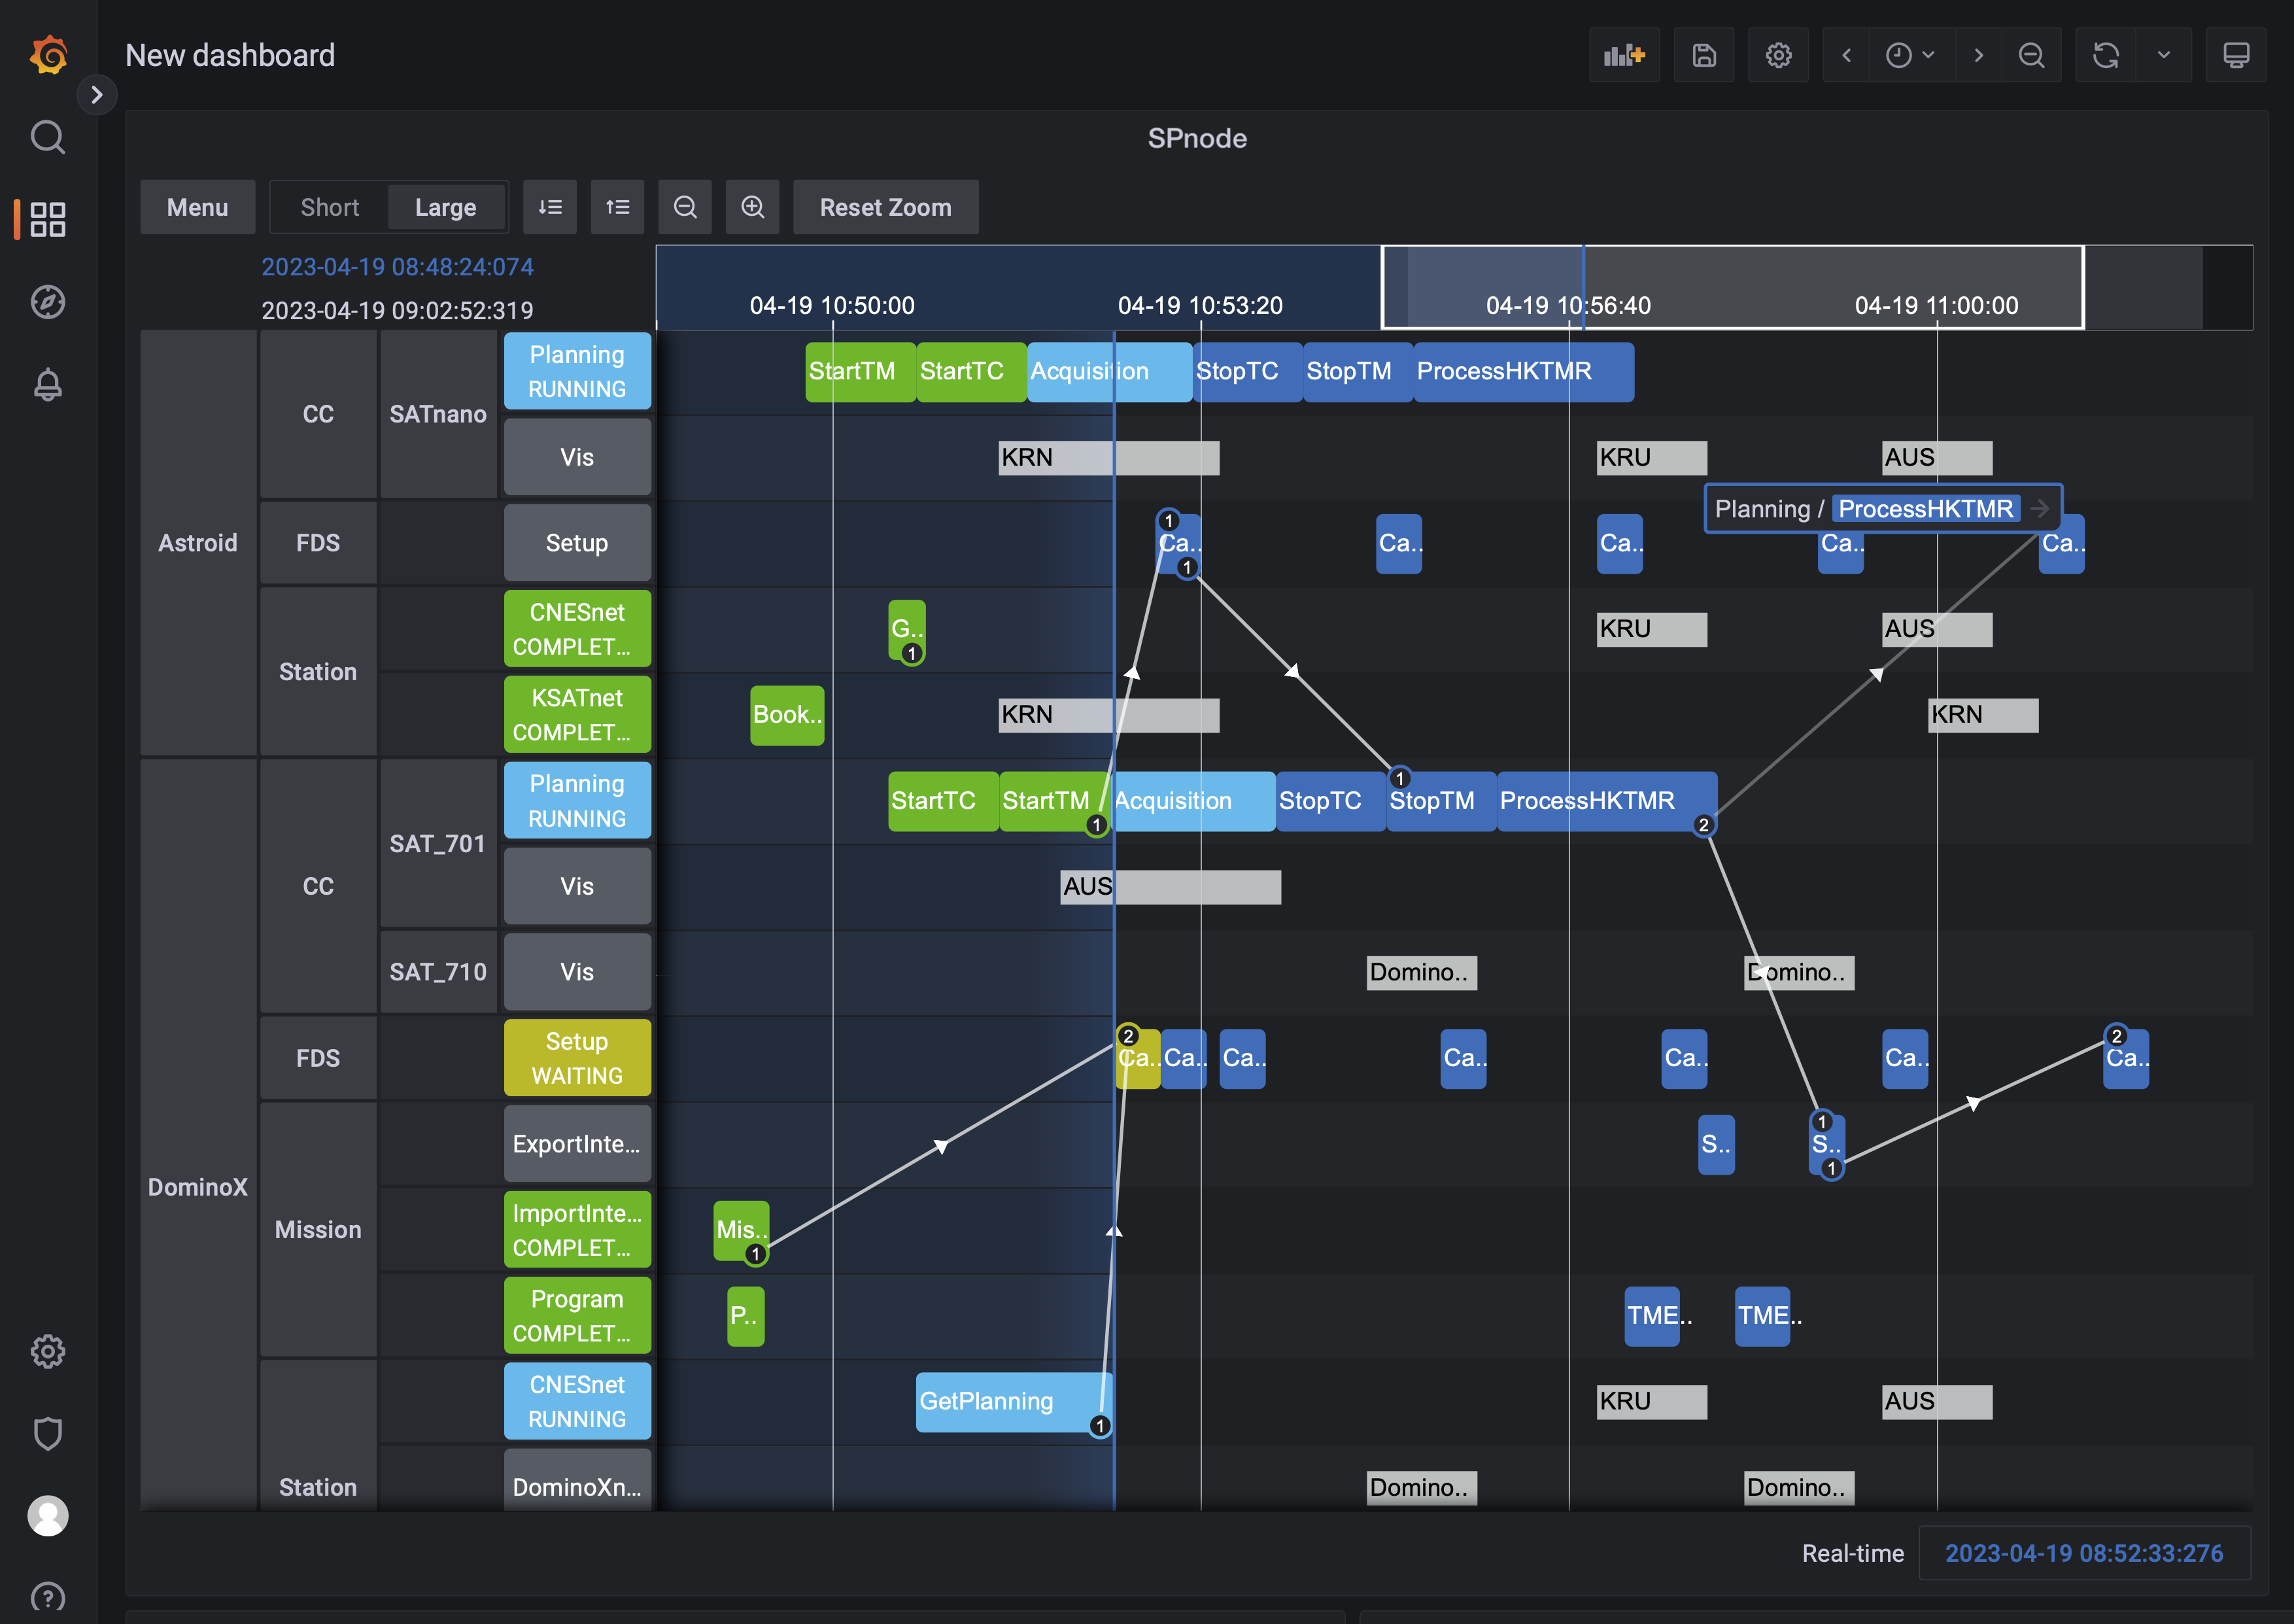Click the refresh dashboard icon
This screenshot has height=1624, width=2294.
[2105, 55]
